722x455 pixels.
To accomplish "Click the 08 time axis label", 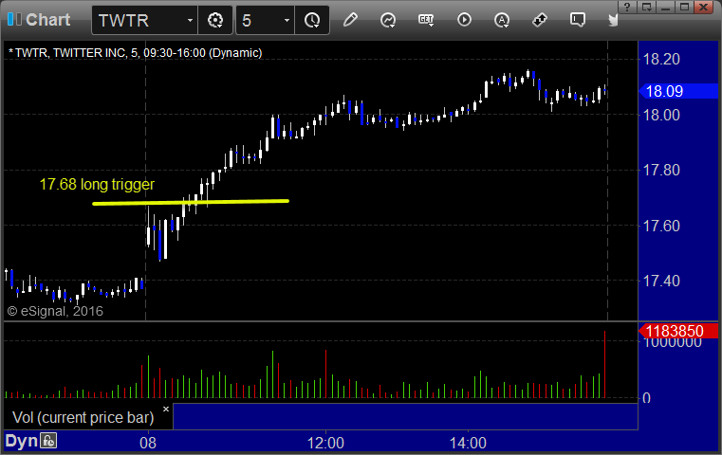I will (x=148, y=443).
